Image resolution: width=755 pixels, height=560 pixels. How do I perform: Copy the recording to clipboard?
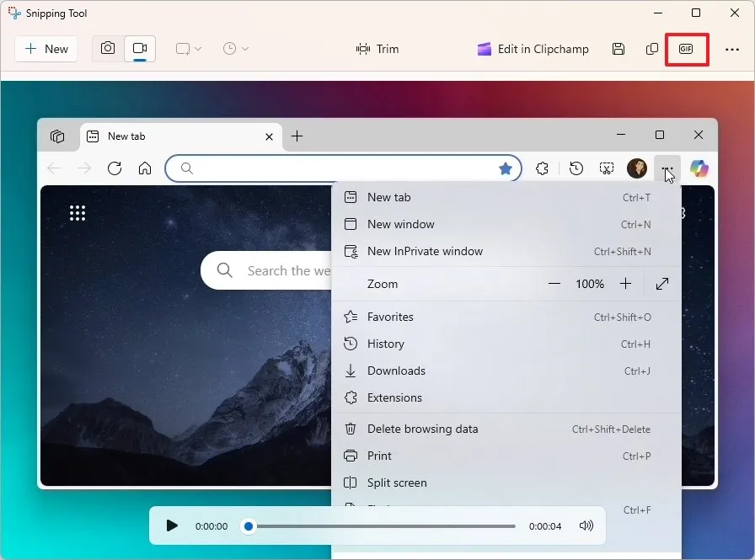click(652, 49)
